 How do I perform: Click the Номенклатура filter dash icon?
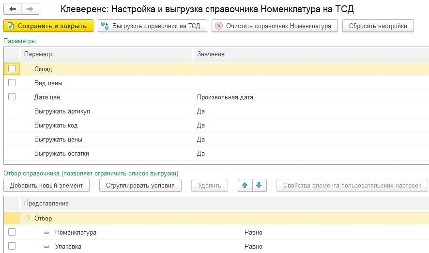point(46,233)
